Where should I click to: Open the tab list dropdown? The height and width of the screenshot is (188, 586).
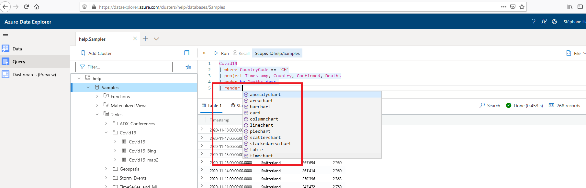coord(156,39)
